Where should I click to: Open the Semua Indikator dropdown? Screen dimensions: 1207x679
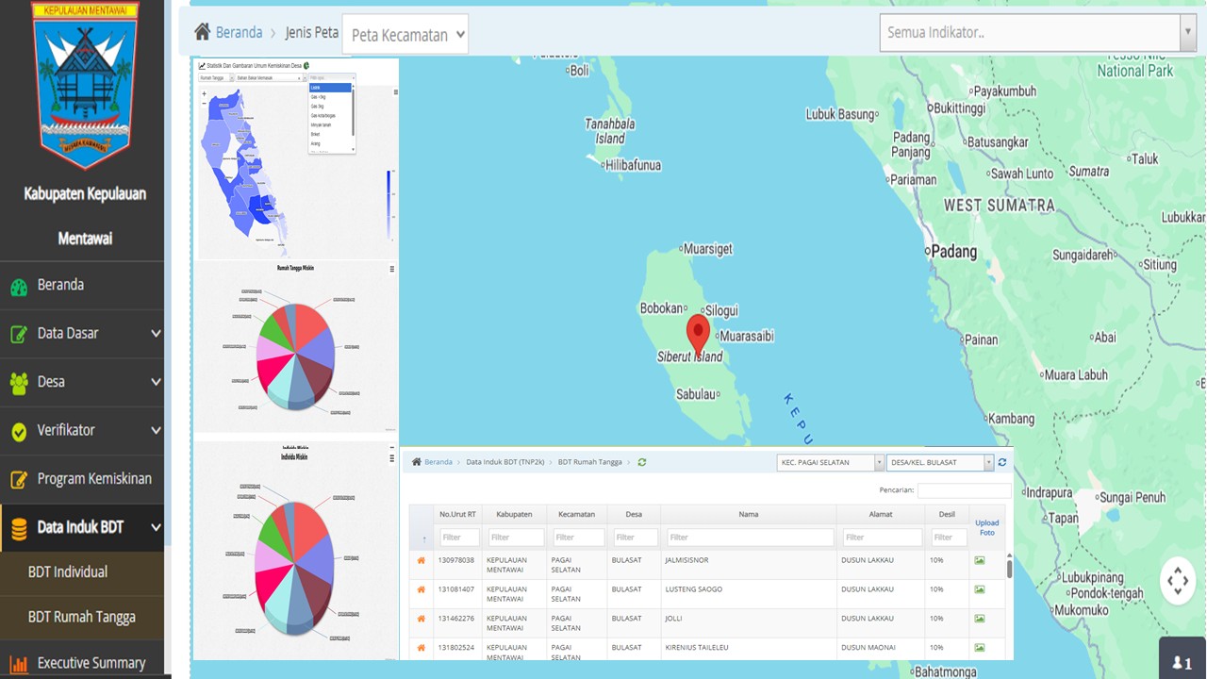tap(1037, 33)
